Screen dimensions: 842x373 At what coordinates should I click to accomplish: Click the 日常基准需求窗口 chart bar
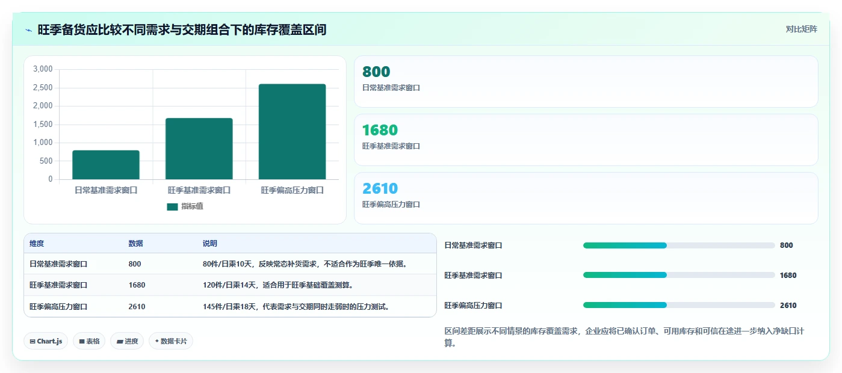coord(106,165)
